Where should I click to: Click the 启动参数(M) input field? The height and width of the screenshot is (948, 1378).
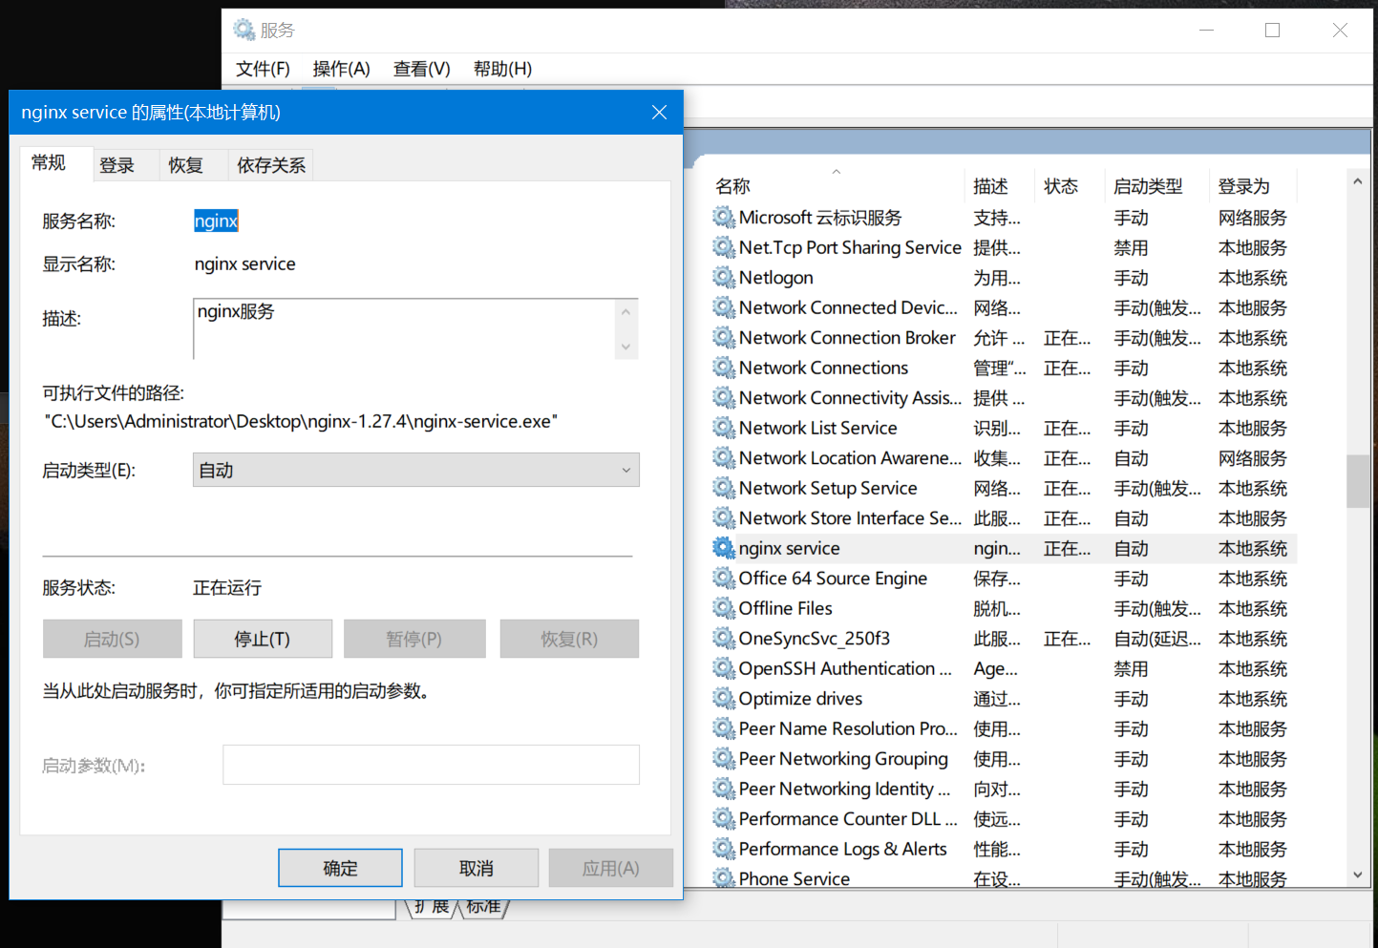[x=431, y=765]
